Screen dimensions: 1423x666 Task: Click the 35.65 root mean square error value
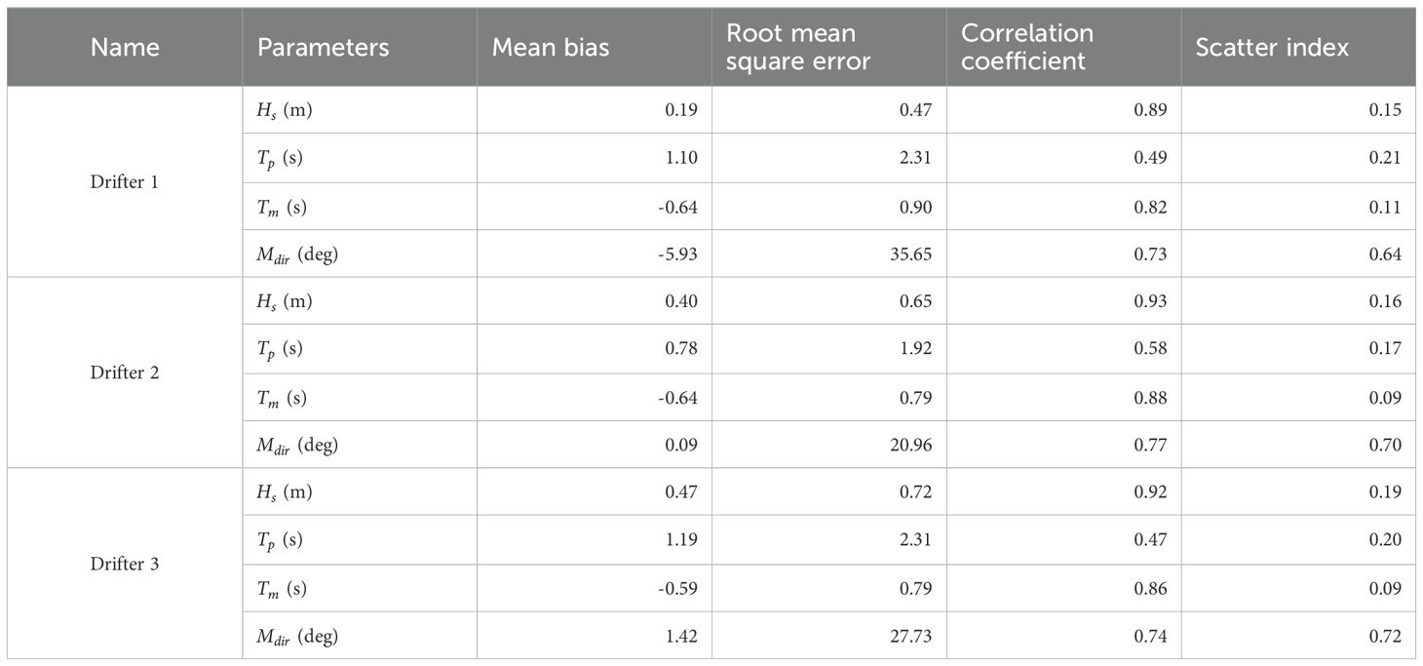[x=910, y=255]
